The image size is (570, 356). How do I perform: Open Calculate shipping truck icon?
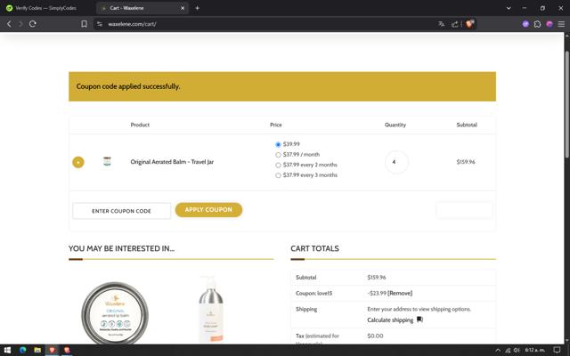[419, 320]
